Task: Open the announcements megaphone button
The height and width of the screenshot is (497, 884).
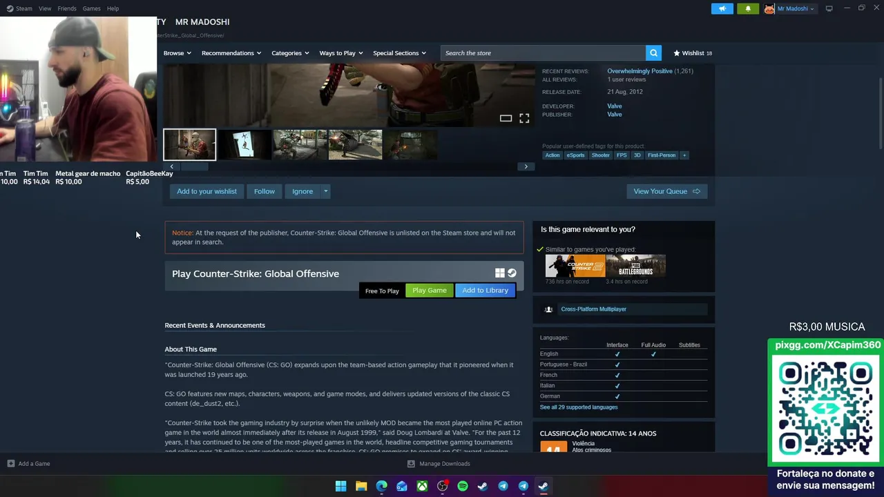Action: pyautogui.click(x=722, y=8)
